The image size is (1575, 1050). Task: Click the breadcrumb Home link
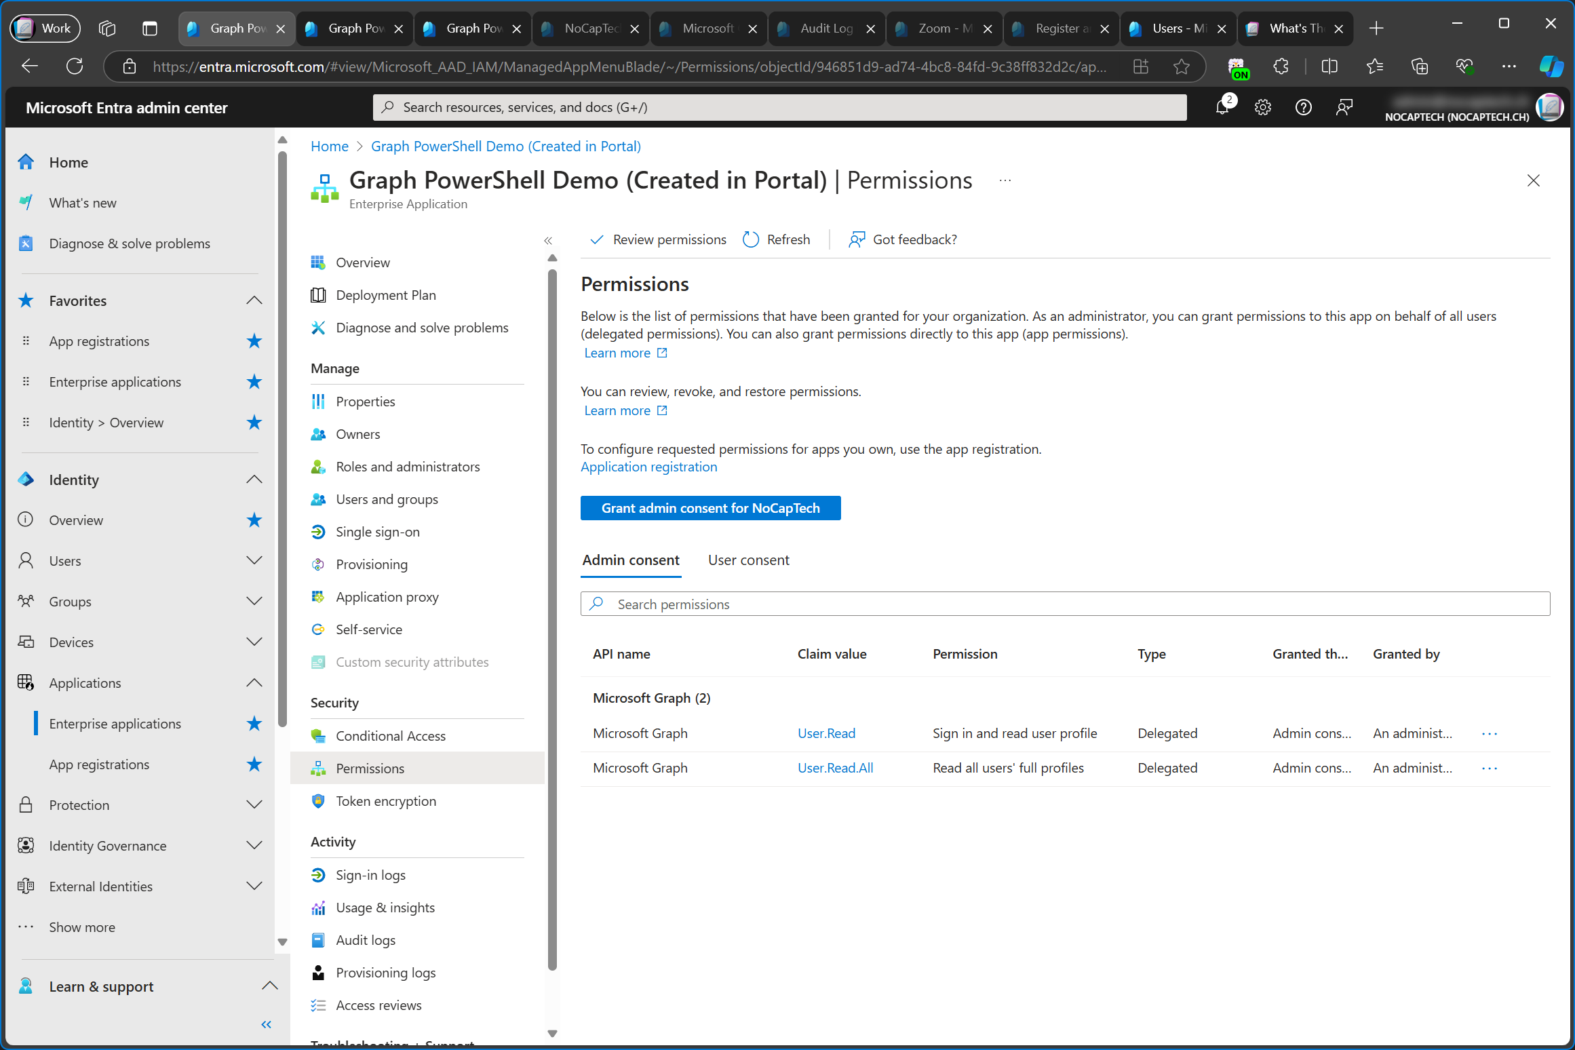coord(328,147)
